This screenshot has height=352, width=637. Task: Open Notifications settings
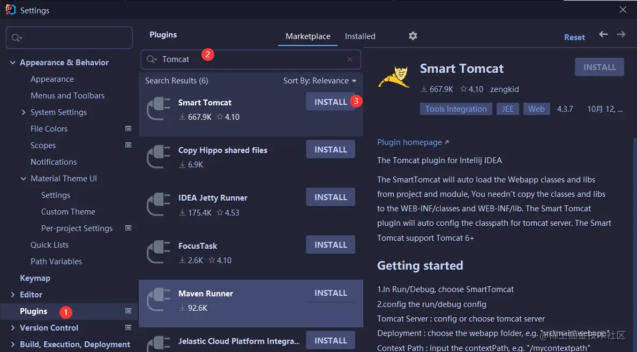(x=54, y=162)
